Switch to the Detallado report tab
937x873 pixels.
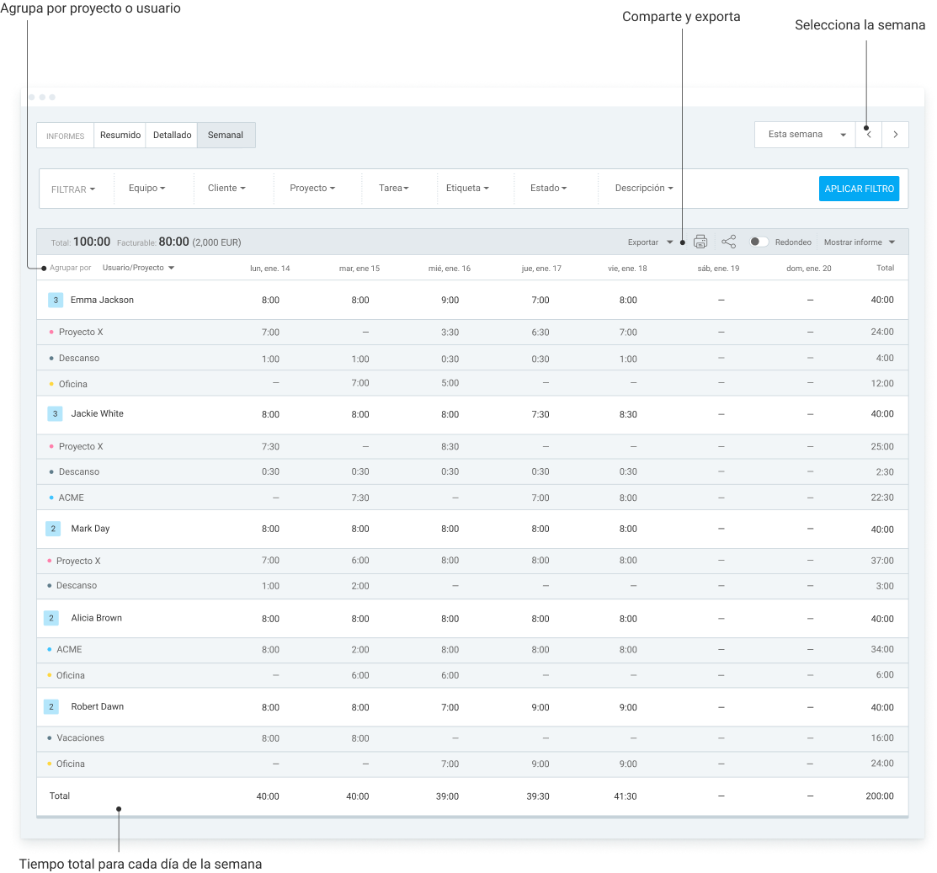tap(172, 135)
